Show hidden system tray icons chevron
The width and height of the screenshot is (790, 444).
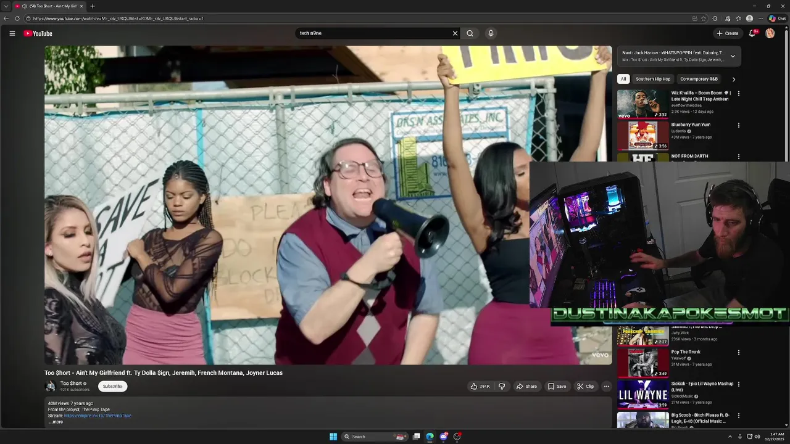coord(730,437)
